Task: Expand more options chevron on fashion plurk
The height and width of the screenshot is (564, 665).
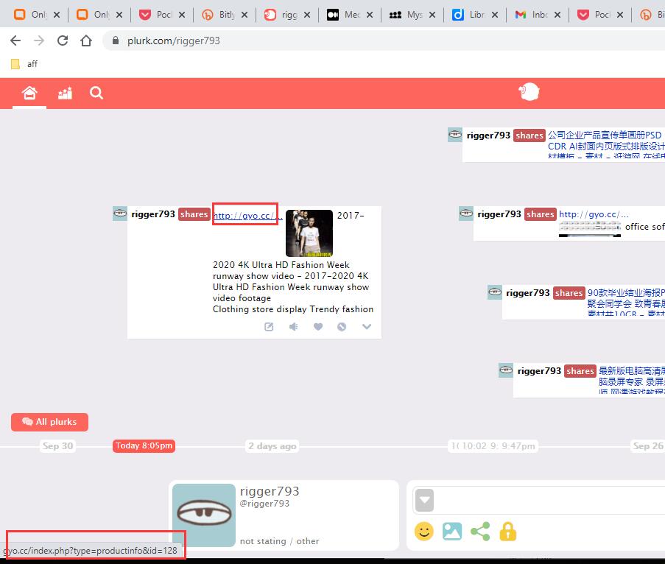Action: coord(367,327)
